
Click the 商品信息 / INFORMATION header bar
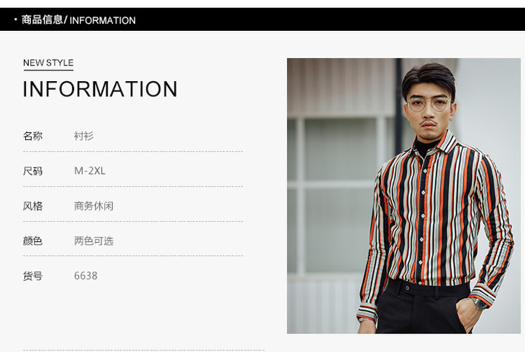(x=262, y=19)
